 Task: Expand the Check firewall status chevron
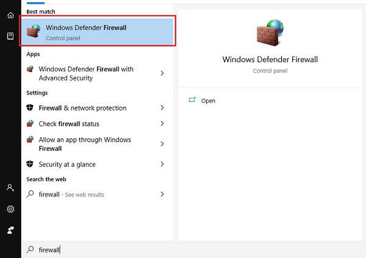(x=162, y=124)
